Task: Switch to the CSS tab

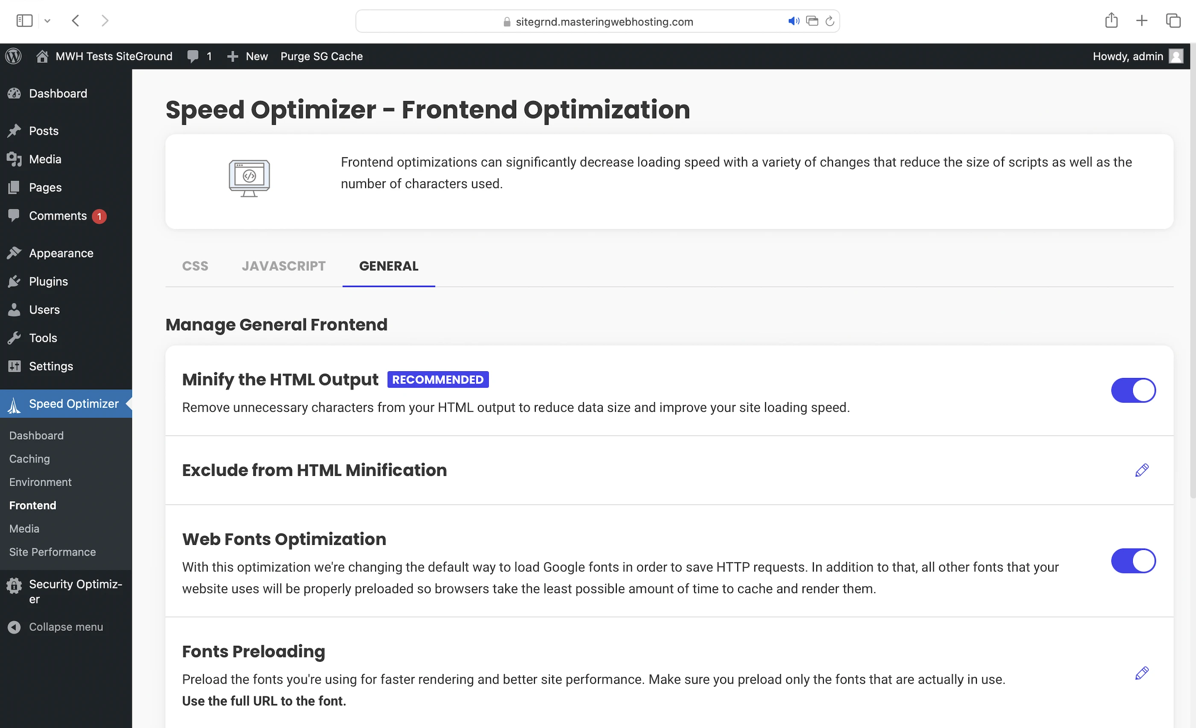Action: point(195,266)
